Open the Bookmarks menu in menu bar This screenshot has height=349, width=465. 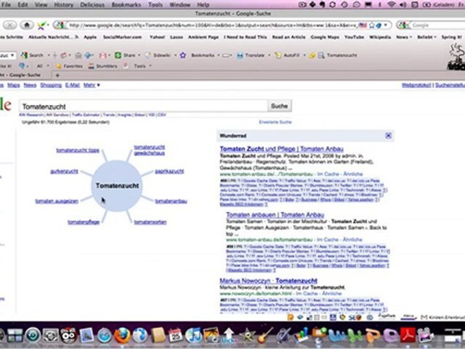click(126, 5)
